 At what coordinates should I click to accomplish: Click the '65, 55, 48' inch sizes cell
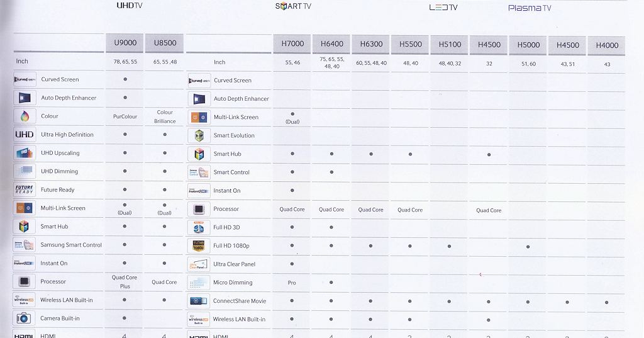(165, 62)
